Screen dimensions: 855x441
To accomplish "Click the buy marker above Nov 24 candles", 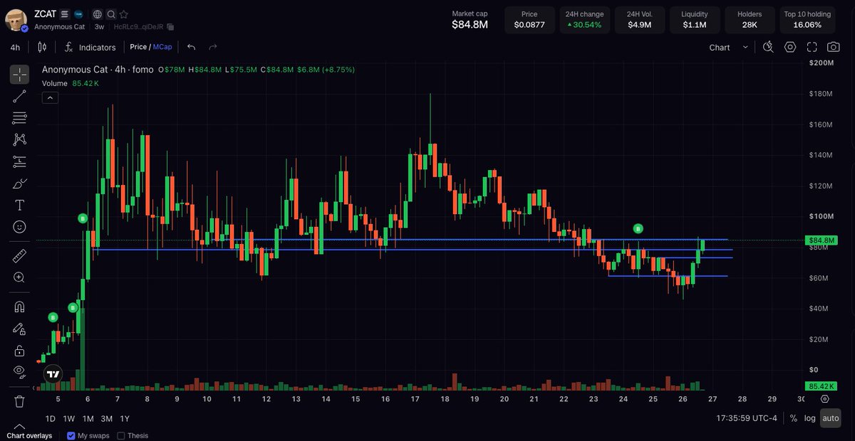I will [x=638, y=228].
